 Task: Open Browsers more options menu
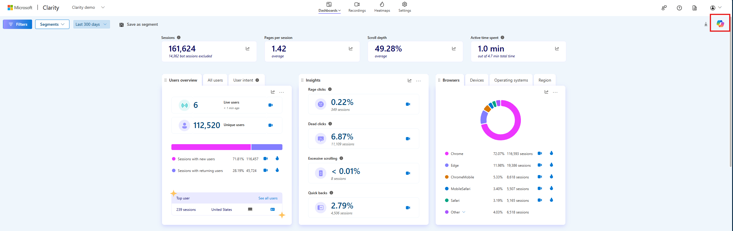coord(555,92)
